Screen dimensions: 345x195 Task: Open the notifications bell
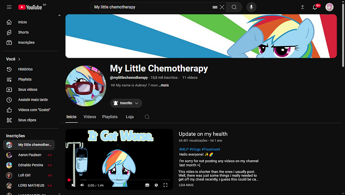pos(315,7)
